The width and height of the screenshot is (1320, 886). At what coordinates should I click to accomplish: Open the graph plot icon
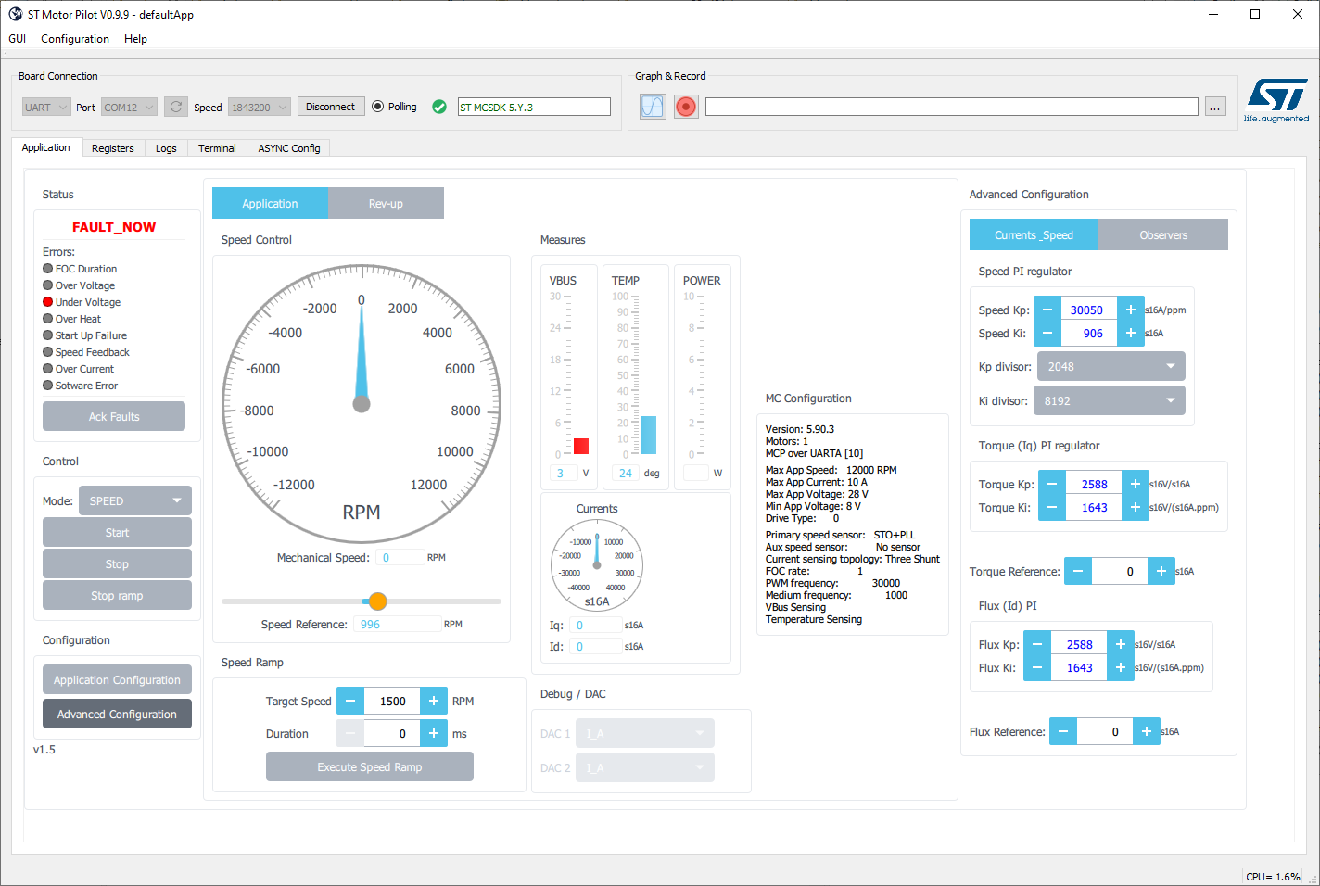[x=653, y=107]
